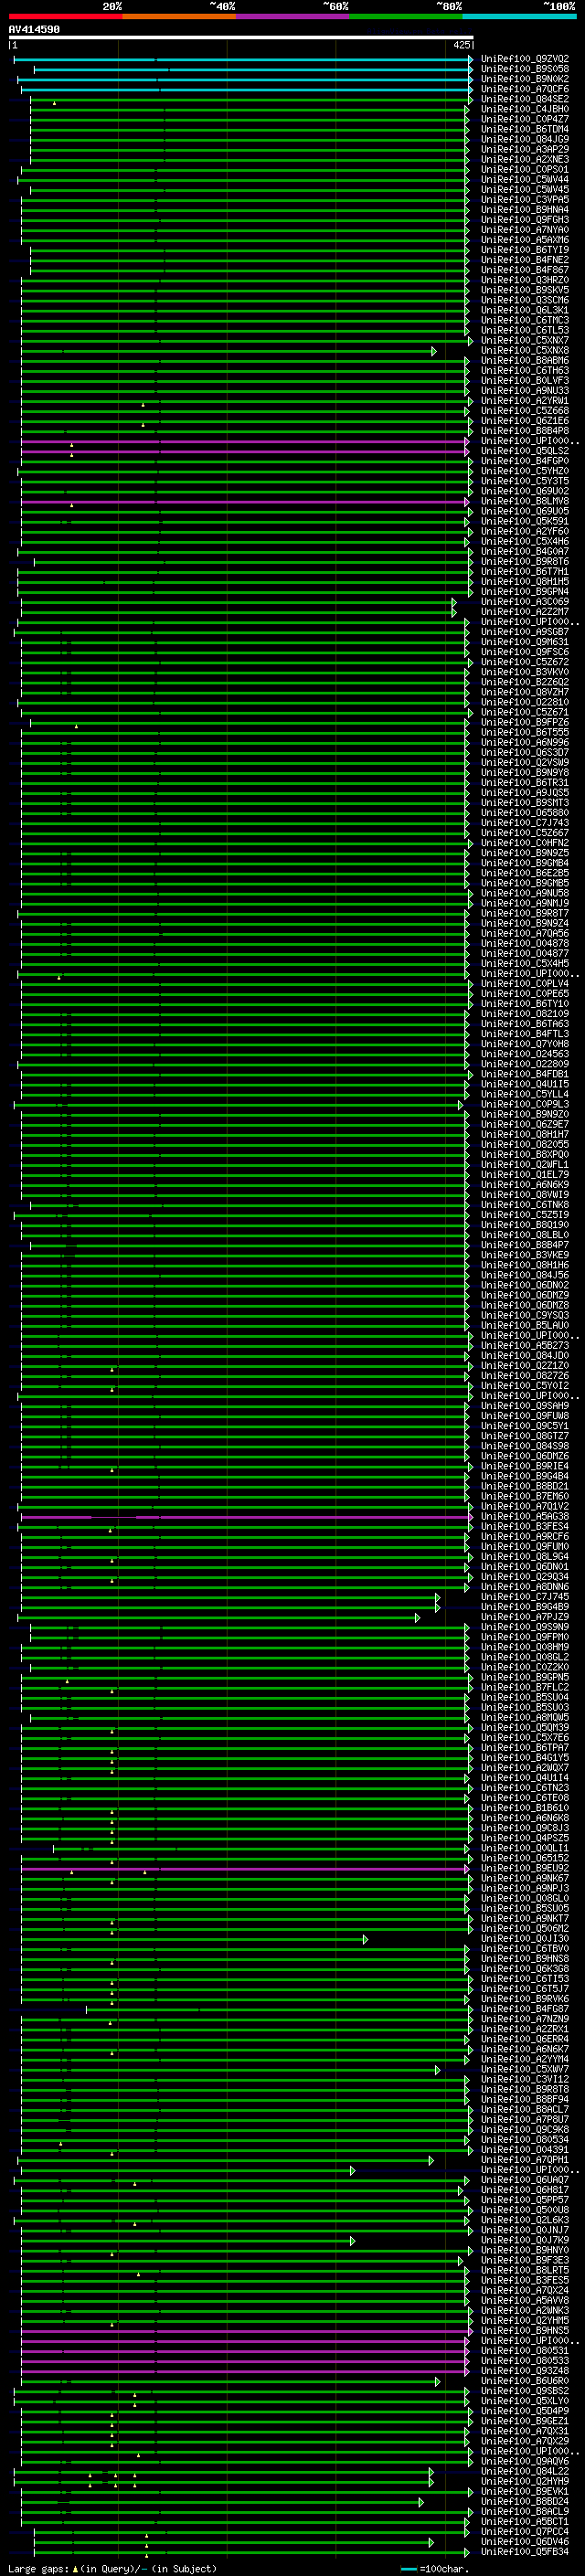This screenshot has height=2576, width=585.
Task: Click the short green bar for UniRef100_A7PJZ9
Action: coord(219,1617)
